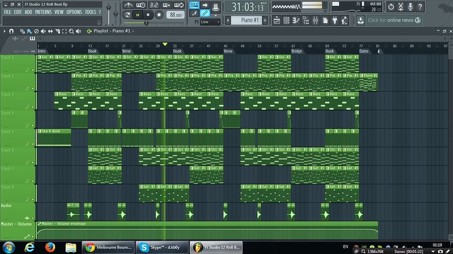Image resolution: width=453 pixels, height=254 pixels.
Task: Toggle the Record button
Action: [x=158, y=15]
